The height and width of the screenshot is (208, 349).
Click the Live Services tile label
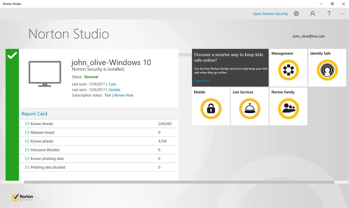coord(243,92)
